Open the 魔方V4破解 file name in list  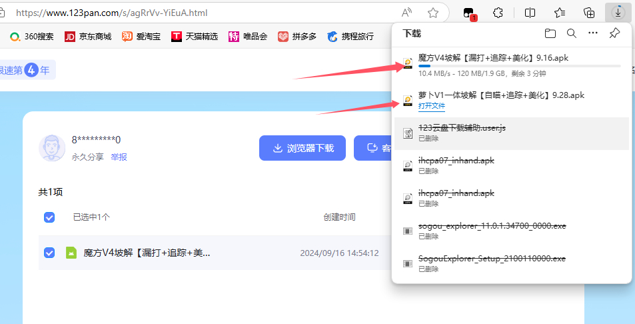tap(147, 253)
